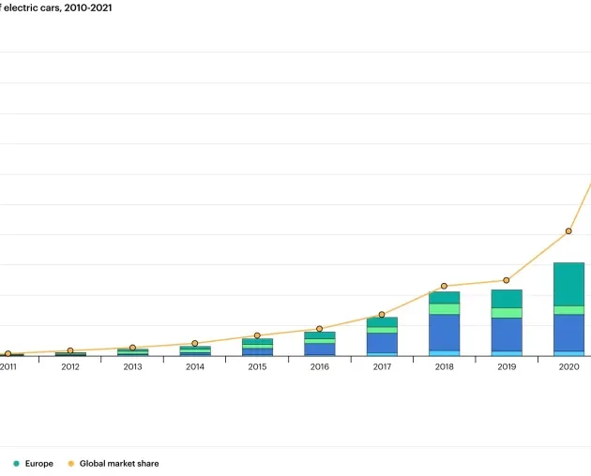
Task: Select the 2012 market share data point
Action: click(70, 350)
